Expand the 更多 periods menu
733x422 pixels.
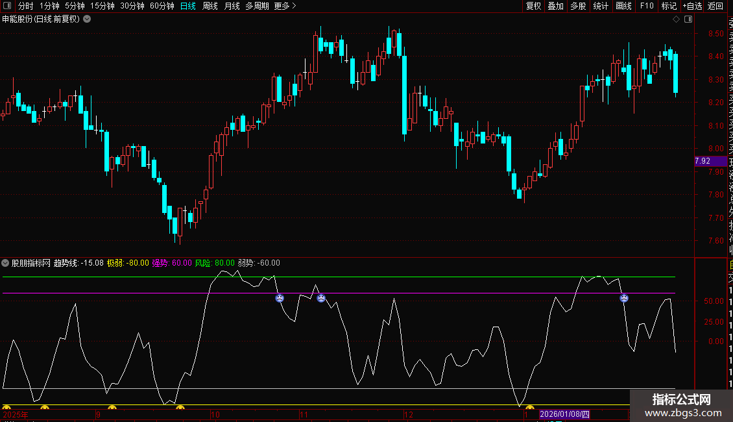click(x=285, y=6)
